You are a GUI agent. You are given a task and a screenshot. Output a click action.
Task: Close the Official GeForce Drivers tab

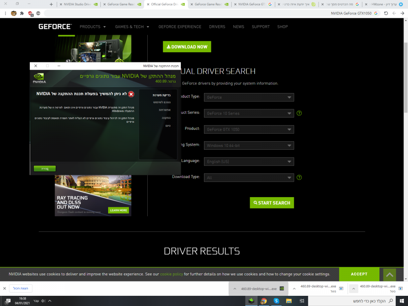coord(148,4)
